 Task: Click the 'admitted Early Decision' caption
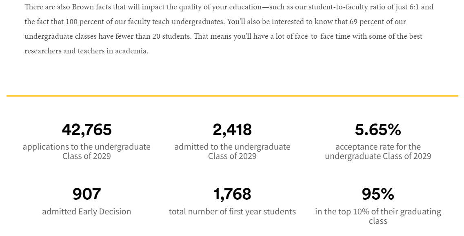pyautogui.click(x=87, y=212)
